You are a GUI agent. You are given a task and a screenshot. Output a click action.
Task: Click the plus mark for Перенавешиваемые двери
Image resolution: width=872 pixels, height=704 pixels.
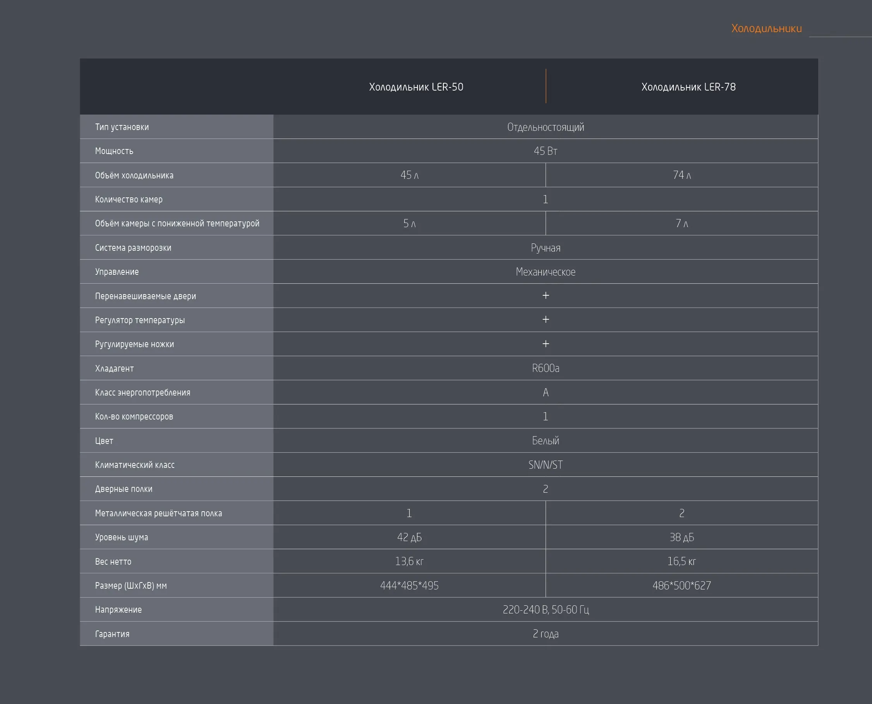pos(545,296)
